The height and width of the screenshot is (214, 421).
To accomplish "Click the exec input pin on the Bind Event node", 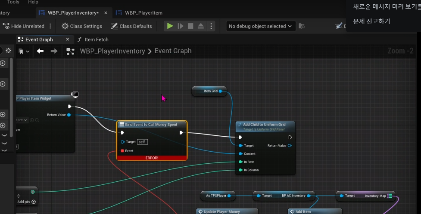I will (122, 133).
